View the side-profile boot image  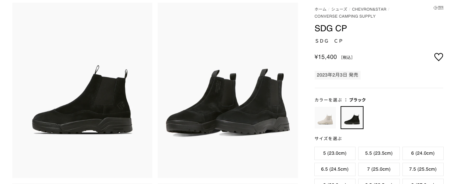[x=82, y=90]
